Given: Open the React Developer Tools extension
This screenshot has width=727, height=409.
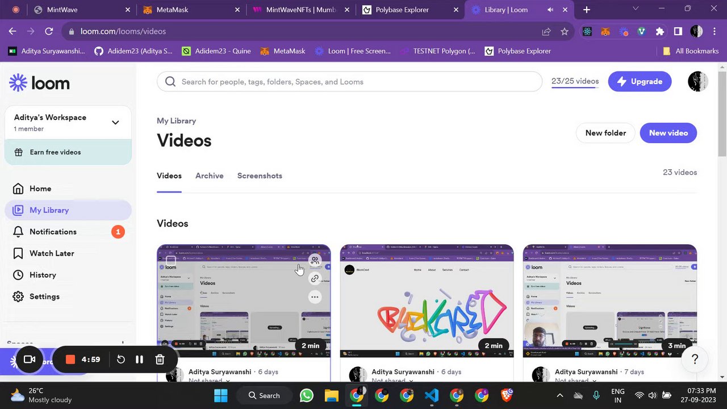Looking at the screenshot, I should 587,32.
